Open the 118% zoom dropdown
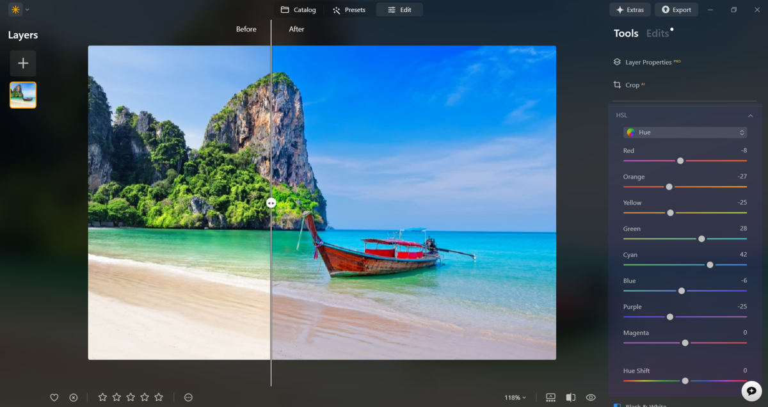This screenshot has height=407, width=768. coord(515,397)
